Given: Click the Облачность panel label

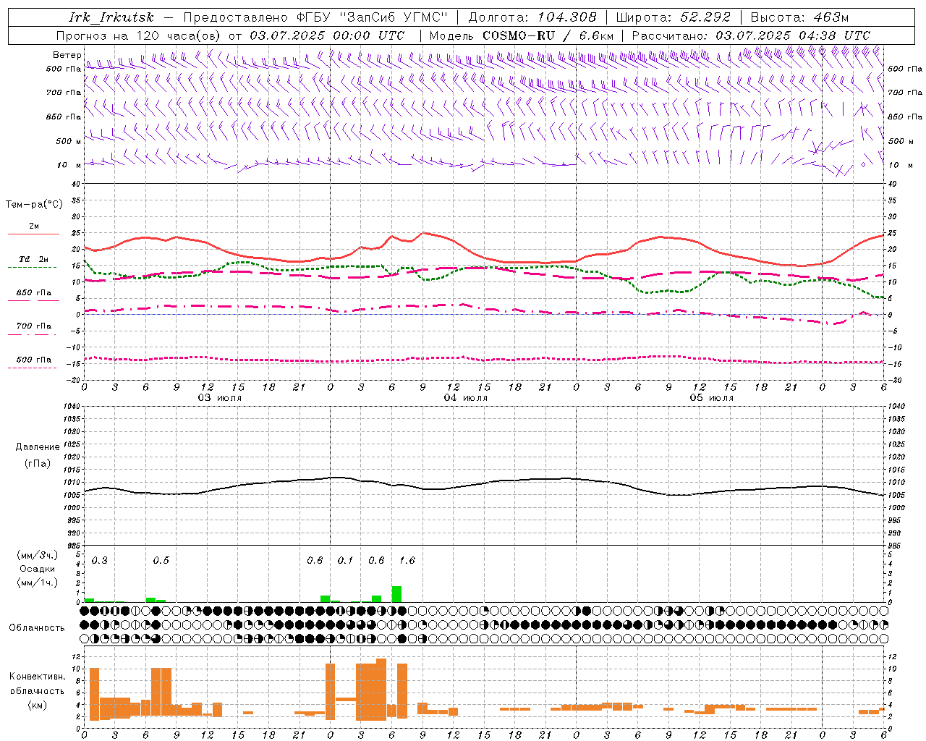Looking at the screenshot, I should tap(37, 628).
